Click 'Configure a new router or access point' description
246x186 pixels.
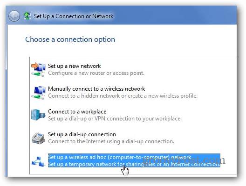tap(96, 73)
